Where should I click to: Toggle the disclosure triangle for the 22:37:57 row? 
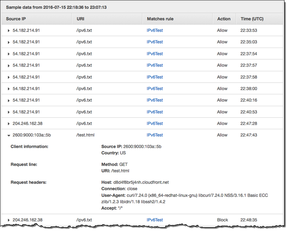point(9,65)
